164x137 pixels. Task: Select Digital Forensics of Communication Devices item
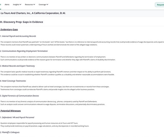pos(19,96)
